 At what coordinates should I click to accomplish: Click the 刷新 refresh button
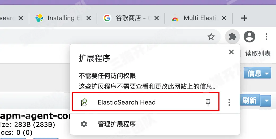(x=250, y=100)
